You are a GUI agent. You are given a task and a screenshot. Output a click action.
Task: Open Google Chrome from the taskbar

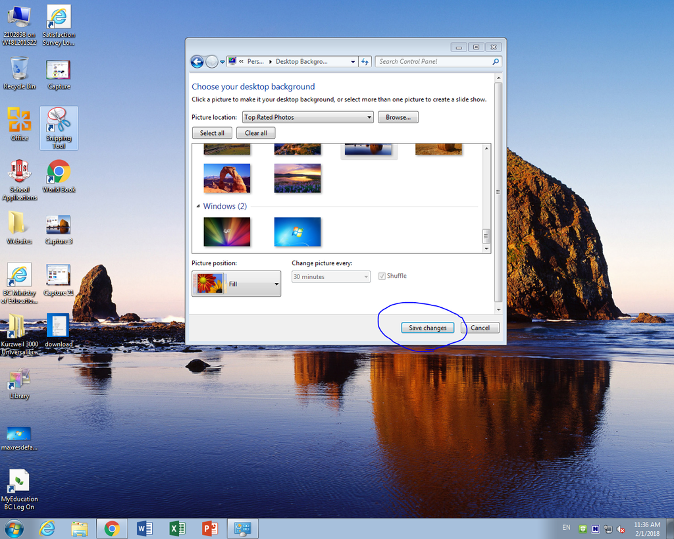(x=112, y=528)
